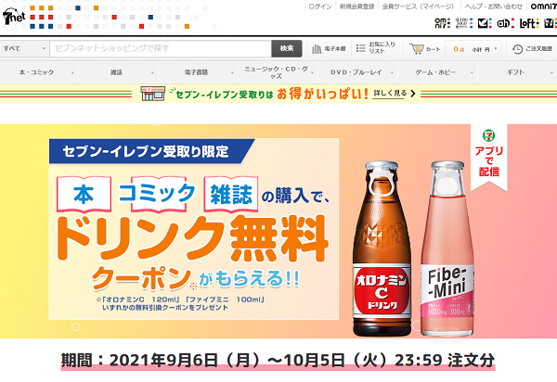Click the 新規会員登録 link
Screen dimensions: 557x382
tap(356, 6)
